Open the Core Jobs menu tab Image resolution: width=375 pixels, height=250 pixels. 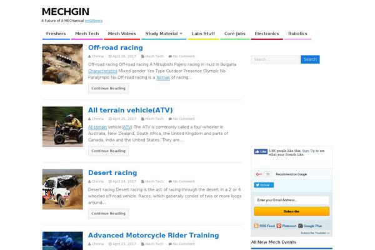235,34
